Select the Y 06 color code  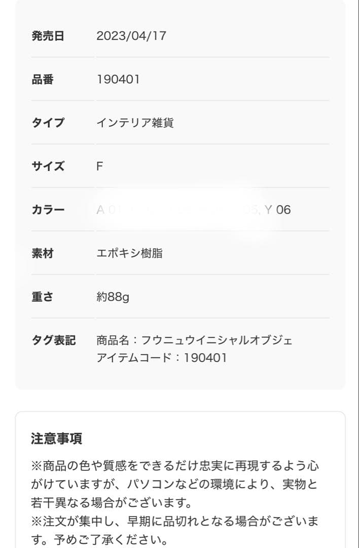click(x=278, y=210)
